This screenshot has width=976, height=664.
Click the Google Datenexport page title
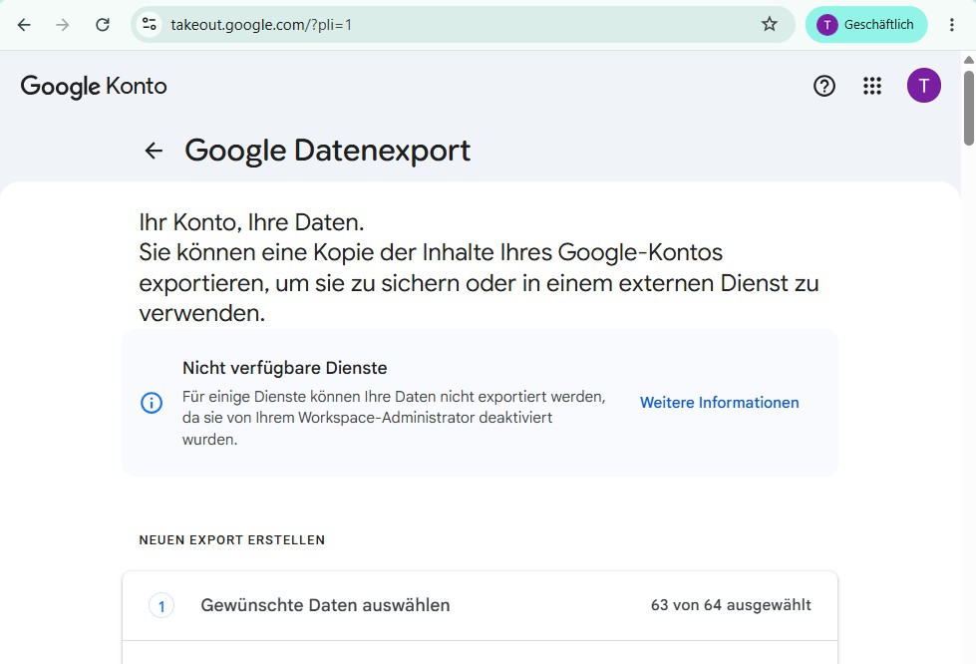(327, 151)
